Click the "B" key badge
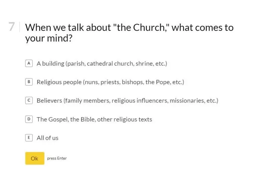 tap(29, 82)
